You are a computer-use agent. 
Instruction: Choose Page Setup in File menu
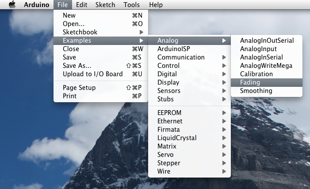[x=101, y=88]
